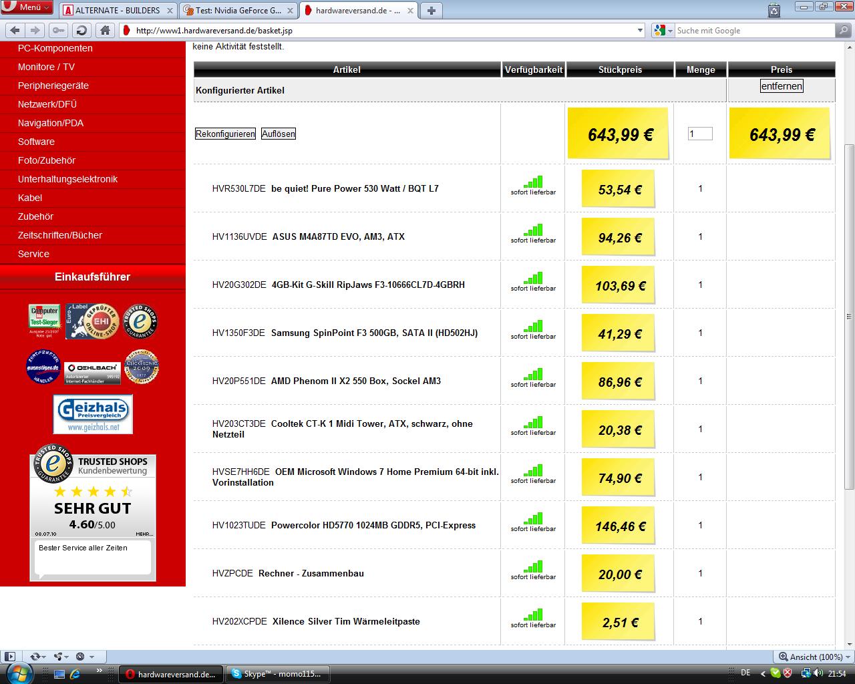Switch to the ALTERNATE - BUILDERS tab
The width and height of the screenshot is (855, 684).
[x=118, y=11]
